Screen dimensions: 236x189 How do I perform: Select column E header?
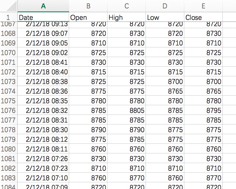click(x=203, y=6)
